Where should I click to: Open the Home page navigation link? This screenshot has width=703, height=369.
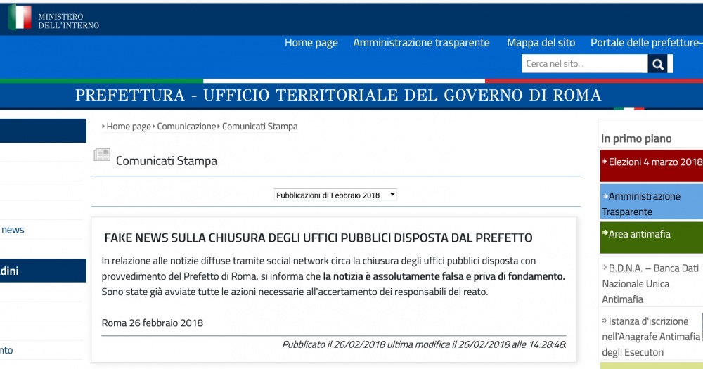pyautogui.click(x=311, y=43)
